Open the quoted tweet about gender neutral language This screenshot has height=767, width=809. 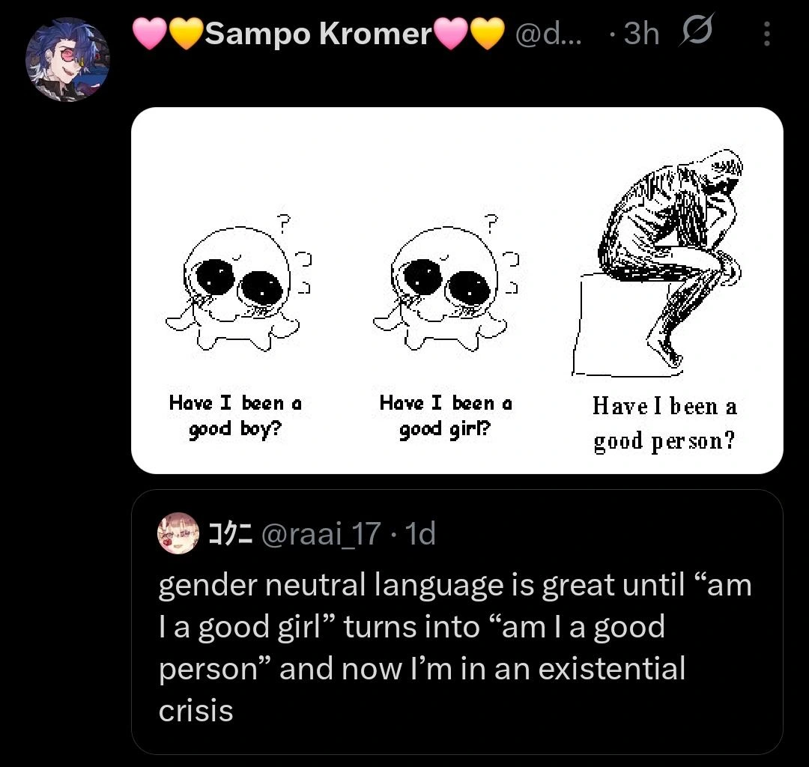coord(455,647)
